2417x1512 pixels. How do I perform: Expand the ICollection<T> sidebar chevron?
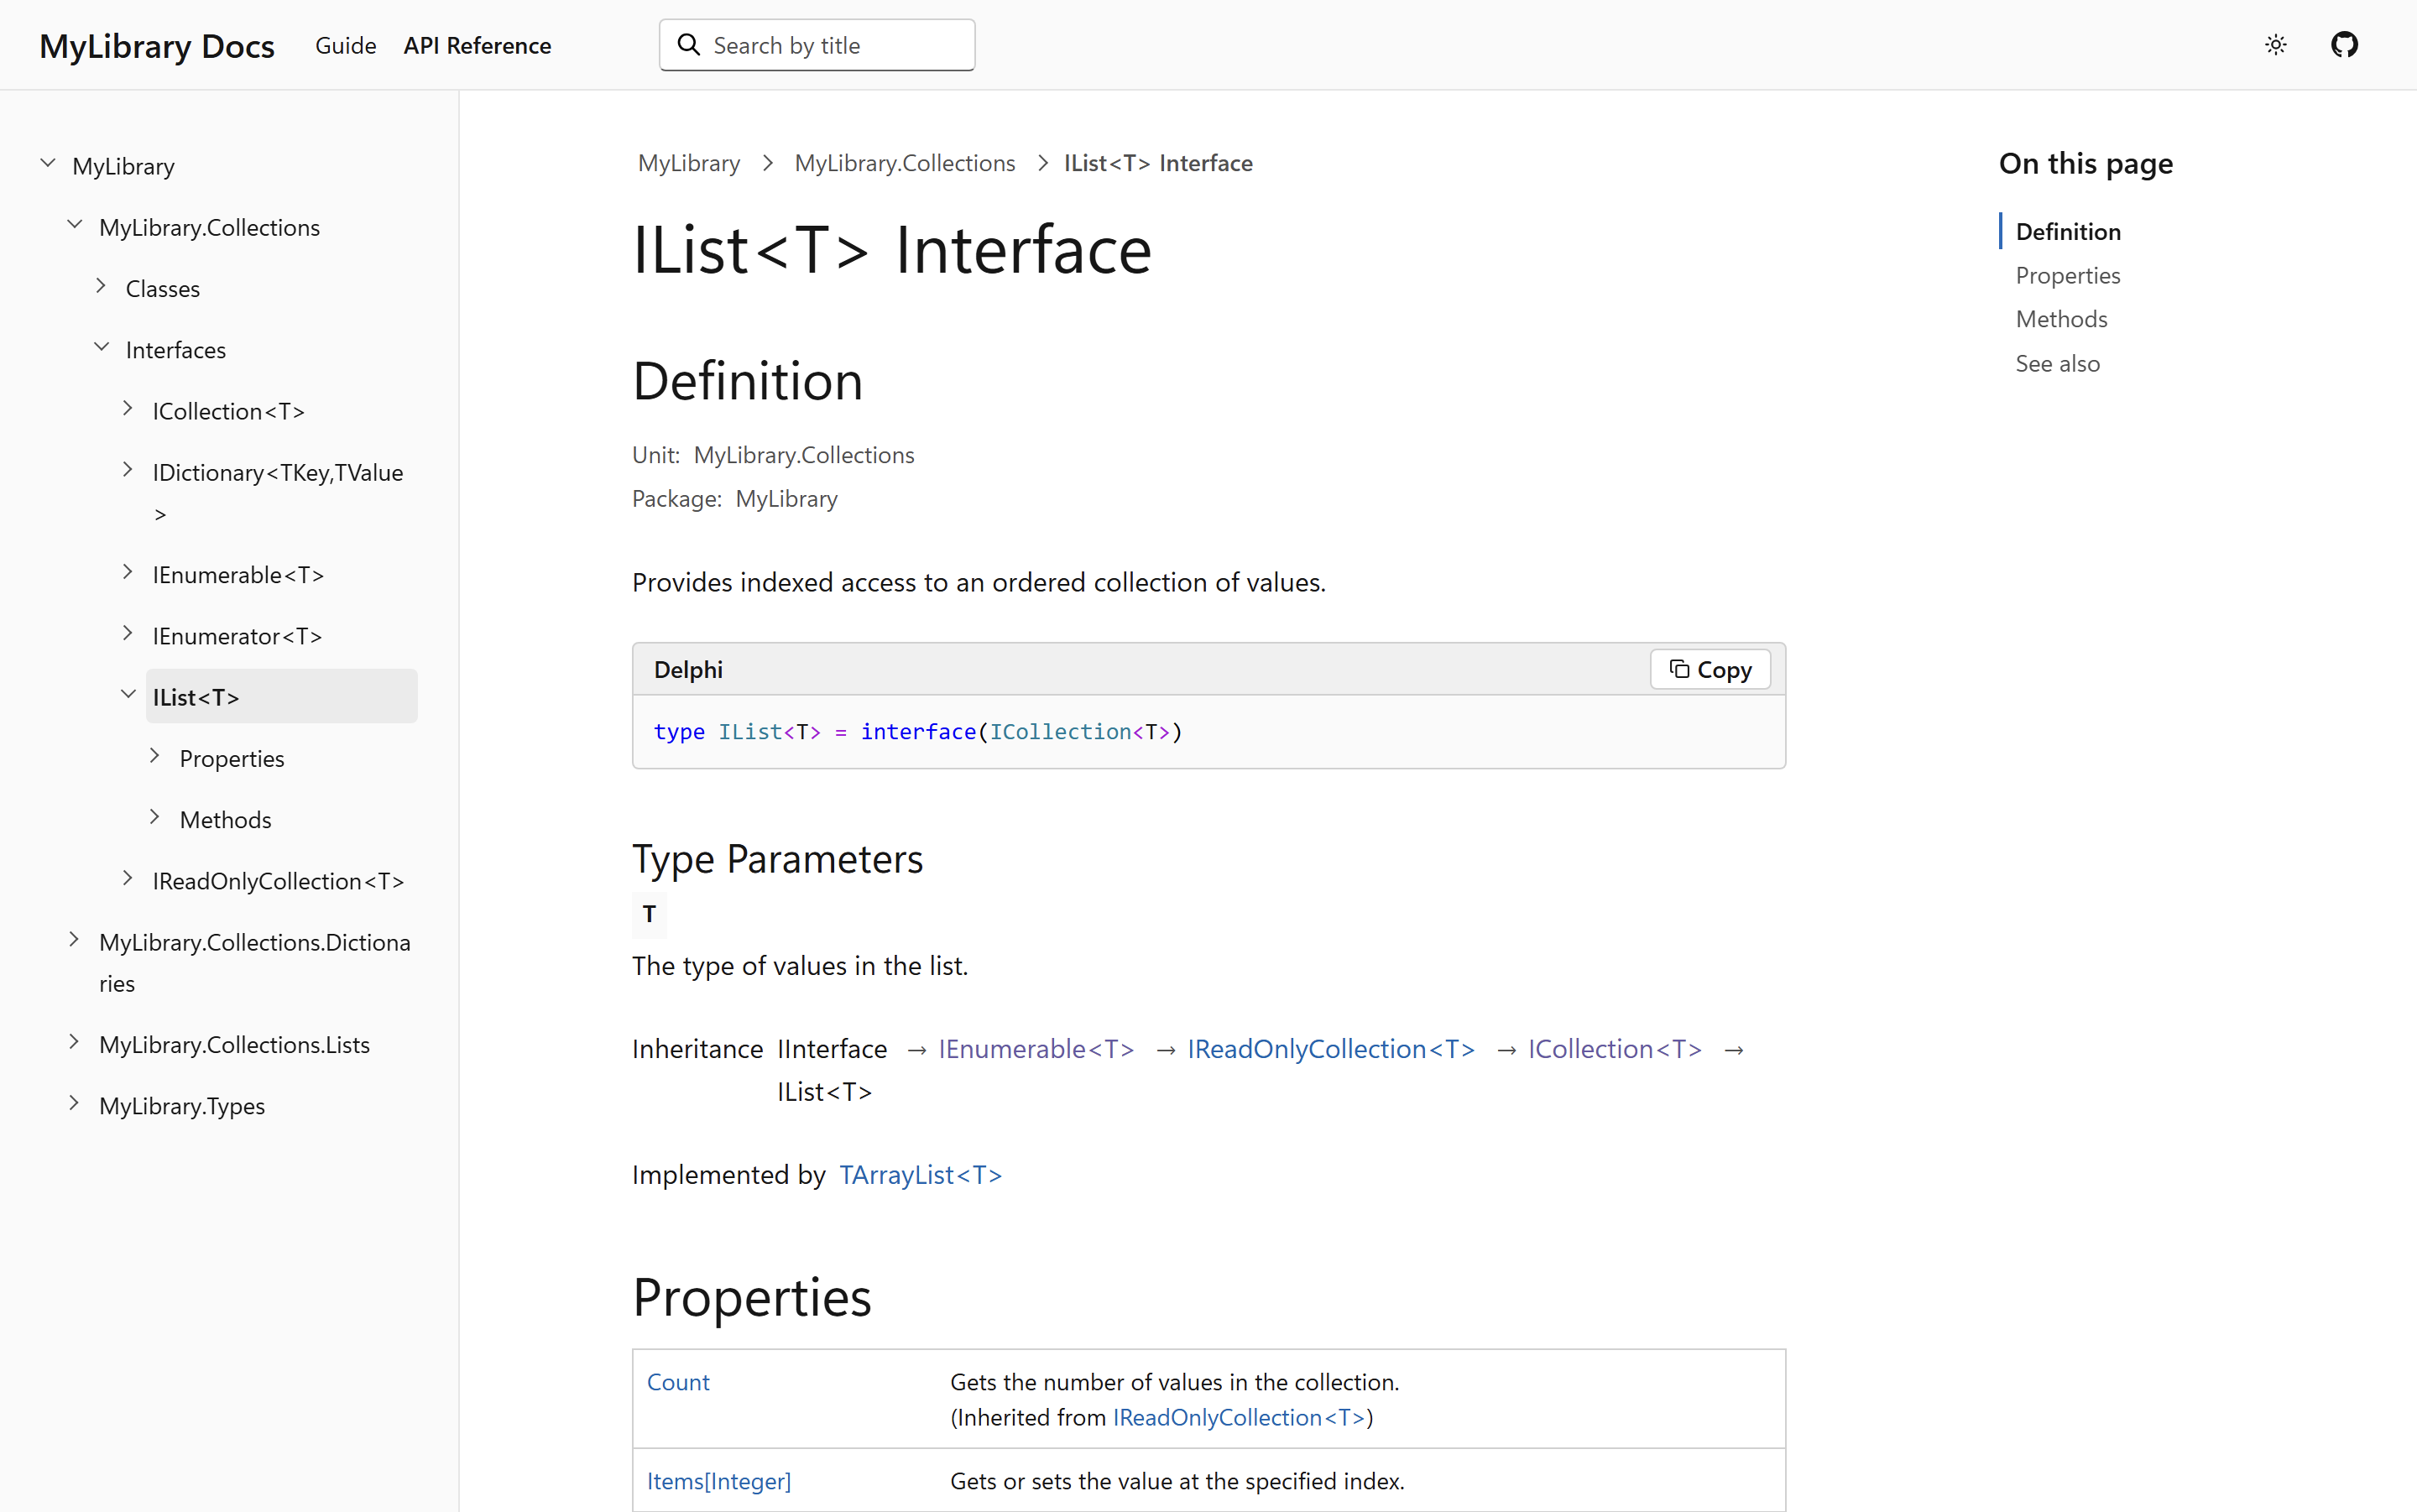pos(128,409)
